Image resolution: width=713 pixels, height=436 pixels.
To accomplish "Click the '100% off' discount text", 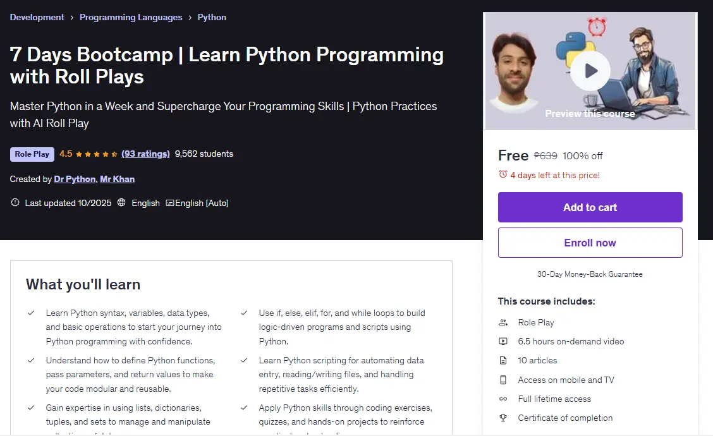I will (583, 156).
